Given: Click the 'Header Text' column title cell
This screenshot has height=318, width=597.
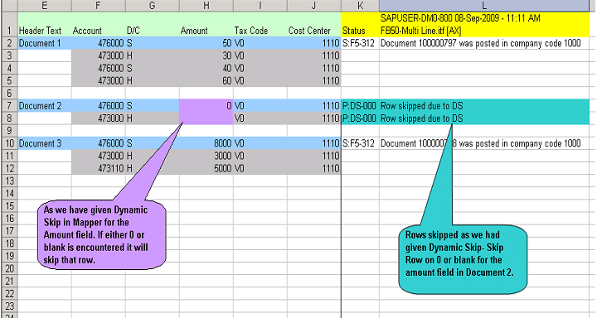Looking at the screenshot, I should (45, 24).
